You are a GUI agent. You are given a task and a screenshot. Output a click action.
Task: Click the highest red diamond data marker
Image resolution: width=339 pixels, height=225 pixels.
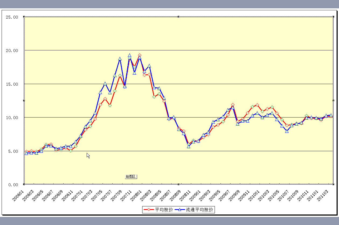click(139, 55)
